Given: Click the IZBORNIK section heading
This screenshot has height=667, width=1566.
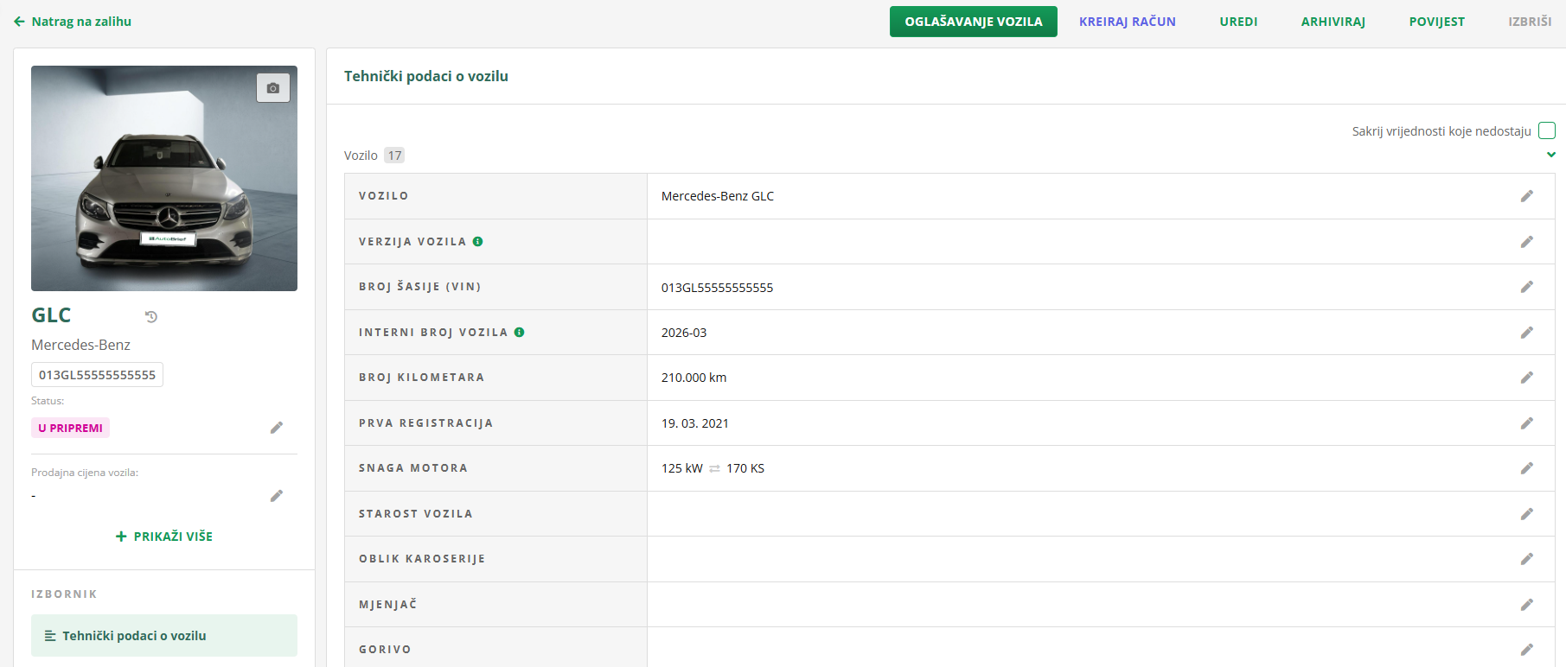Looking at the screenshot, I should coord(64,594).
